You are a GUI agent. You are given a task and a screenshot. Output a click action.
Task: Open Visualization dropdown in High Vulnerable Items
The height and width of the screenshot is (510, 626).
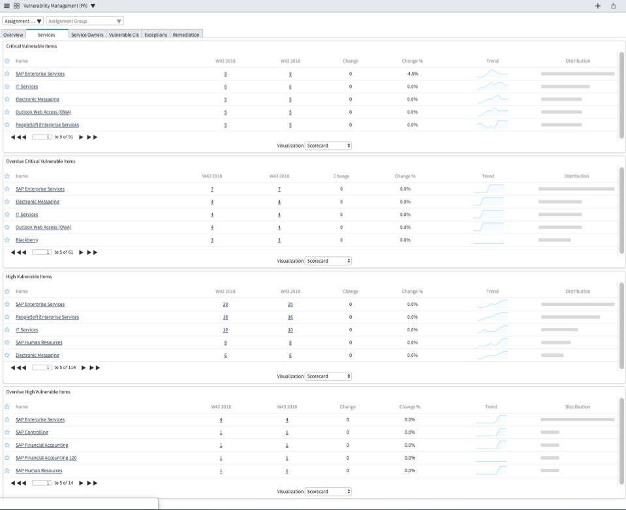pos(328,376)
